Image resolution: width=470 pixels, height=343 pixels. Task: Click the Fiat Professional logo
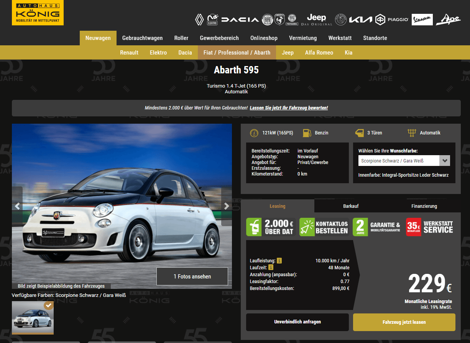point(292,19)
